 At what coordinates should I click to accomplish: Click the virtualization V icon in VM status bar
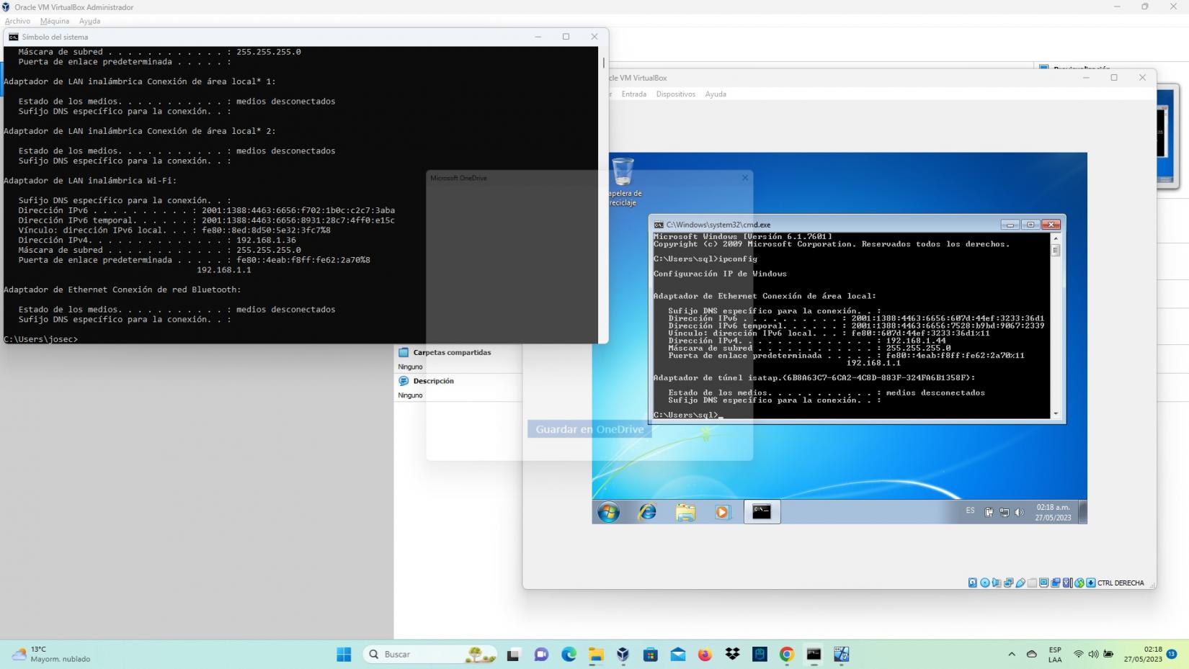(1067, 583)
